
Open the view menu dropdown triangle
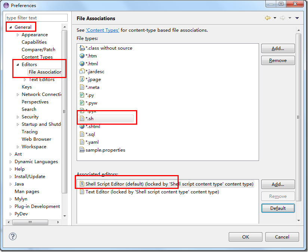pyautogui.click(x=297, y=18)
